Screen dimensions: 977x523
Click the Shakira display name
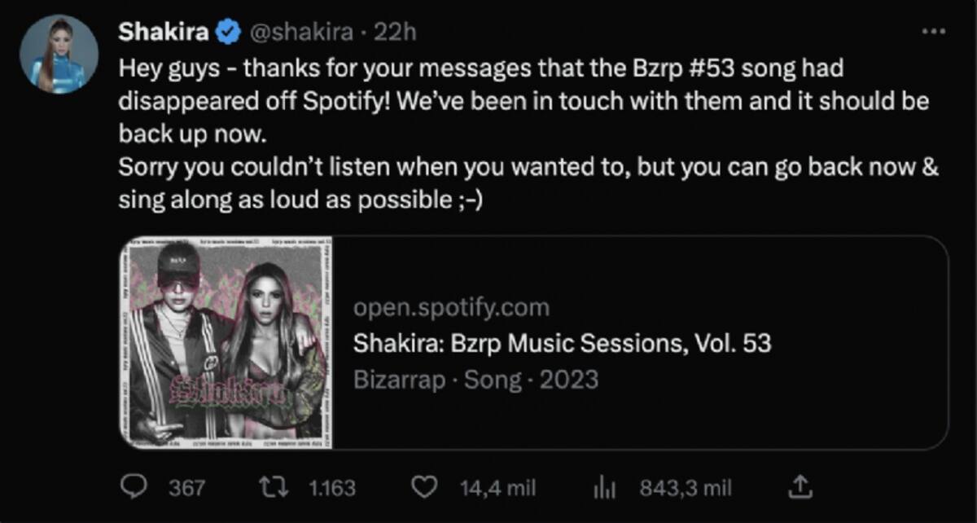[x=164, y=33]
